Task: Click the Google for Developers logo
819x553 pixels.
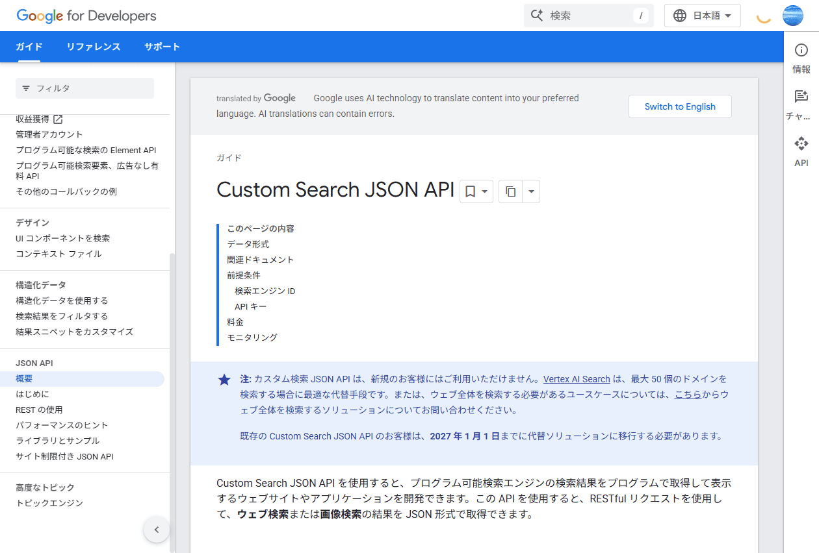Action: (86, 16)
